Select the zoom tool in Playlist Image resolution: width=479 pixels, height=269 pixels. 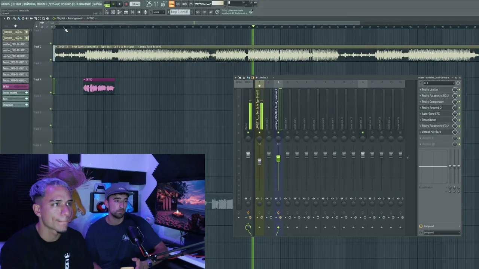click(43, 18)
